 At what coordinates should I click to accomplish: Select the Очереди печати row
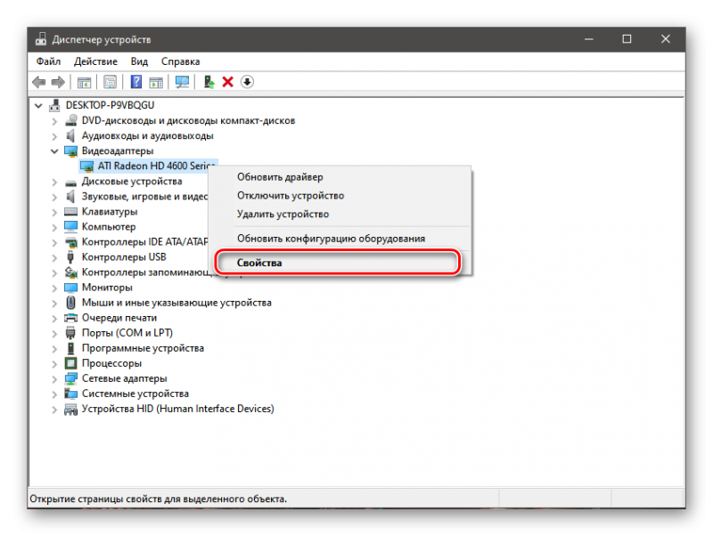(x=119, y=318)
